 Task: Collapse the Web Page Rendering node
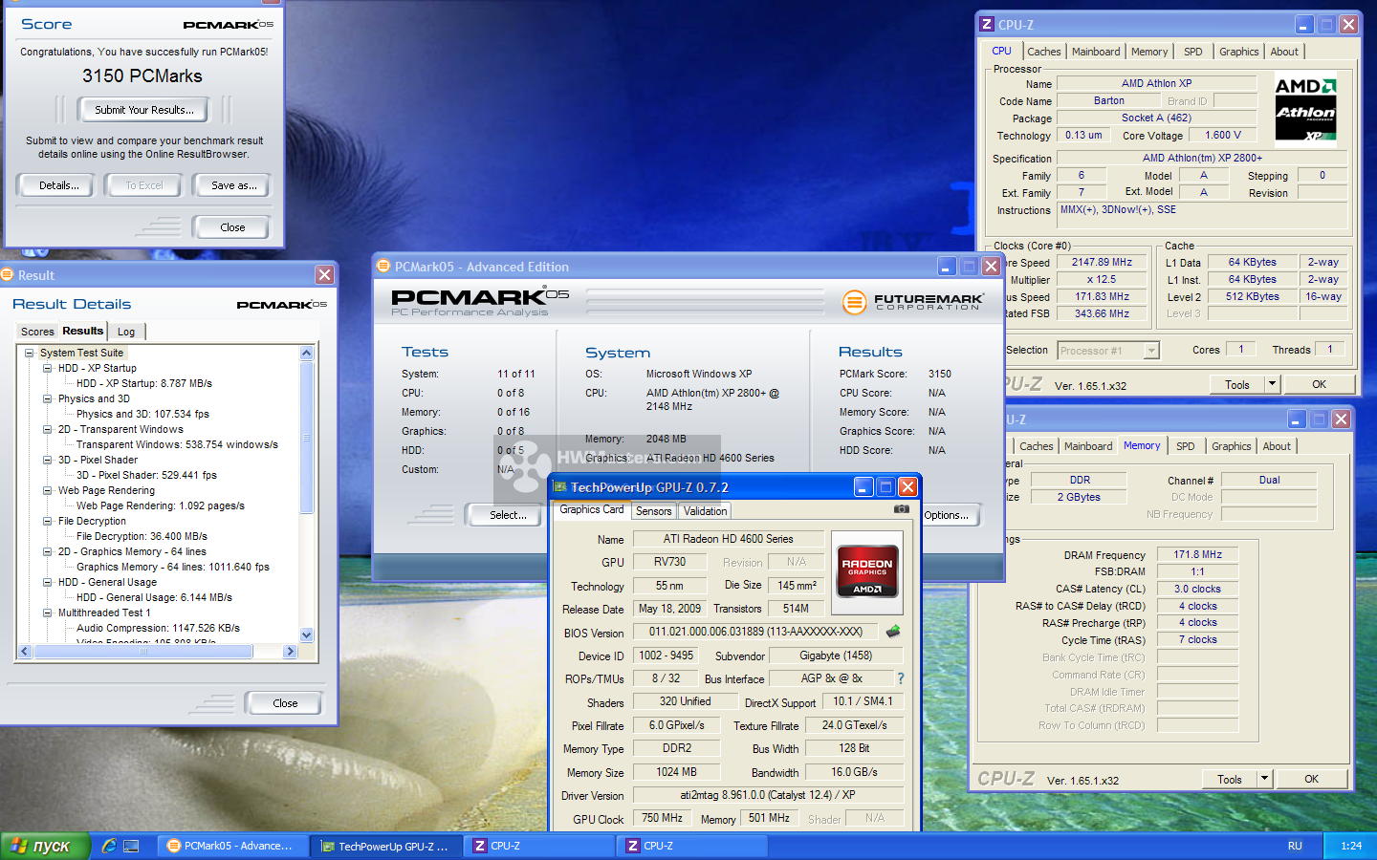(48, 490)
